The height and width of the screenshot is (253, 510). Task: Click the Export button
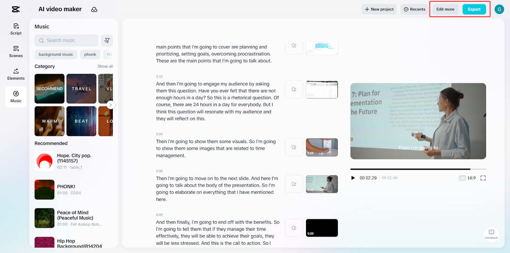pos(474,9)
